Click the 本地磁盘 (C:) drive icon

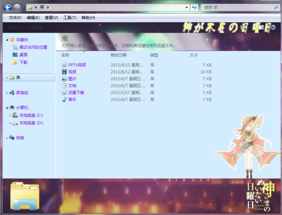point(15,115)
